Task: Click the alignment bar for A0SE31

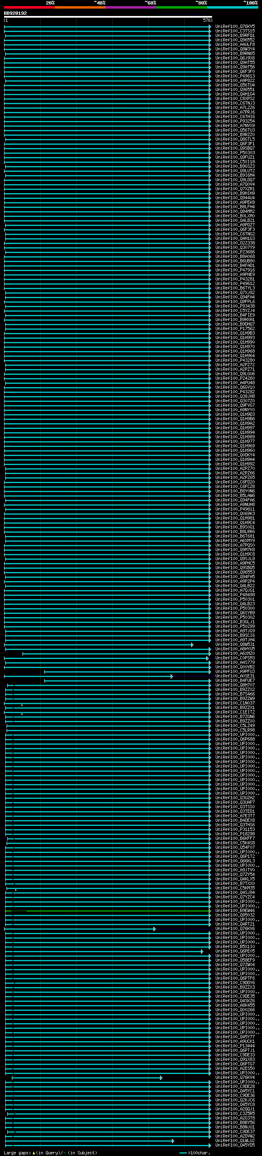Action: click(x=89, y=676)
